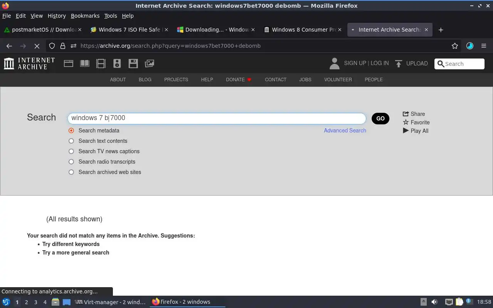
Task: Open the Software floppy disk icon
Action: tap(133, 64)
